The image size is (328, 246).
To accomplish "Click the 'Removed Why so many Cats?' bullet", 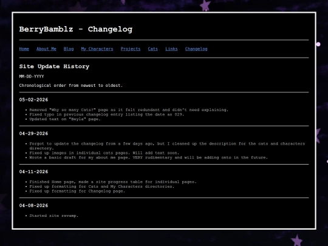I will [129, 110].
